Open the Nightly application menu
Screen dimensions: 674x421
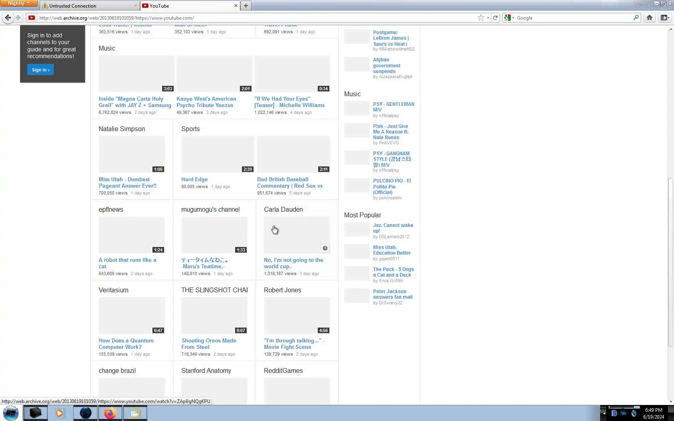19,3
